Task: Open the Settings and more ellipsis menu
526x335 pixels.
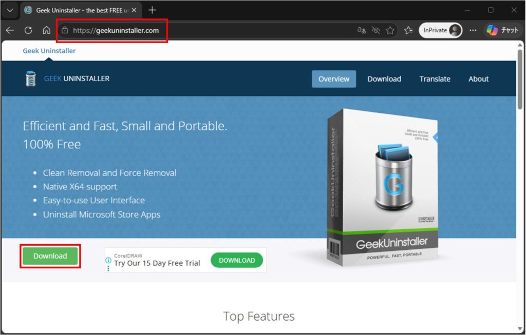Action: pyautogui.click(x=473, y=30)
